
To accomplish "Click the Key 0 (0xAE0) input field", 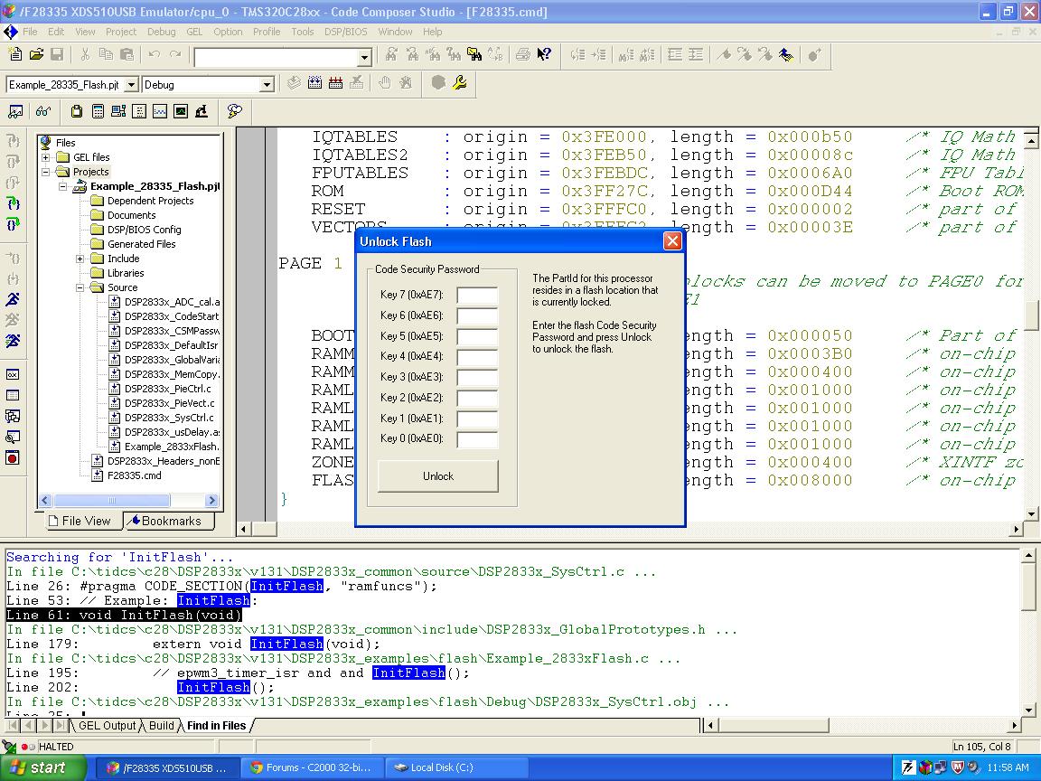I will click(x=477, y=439).
